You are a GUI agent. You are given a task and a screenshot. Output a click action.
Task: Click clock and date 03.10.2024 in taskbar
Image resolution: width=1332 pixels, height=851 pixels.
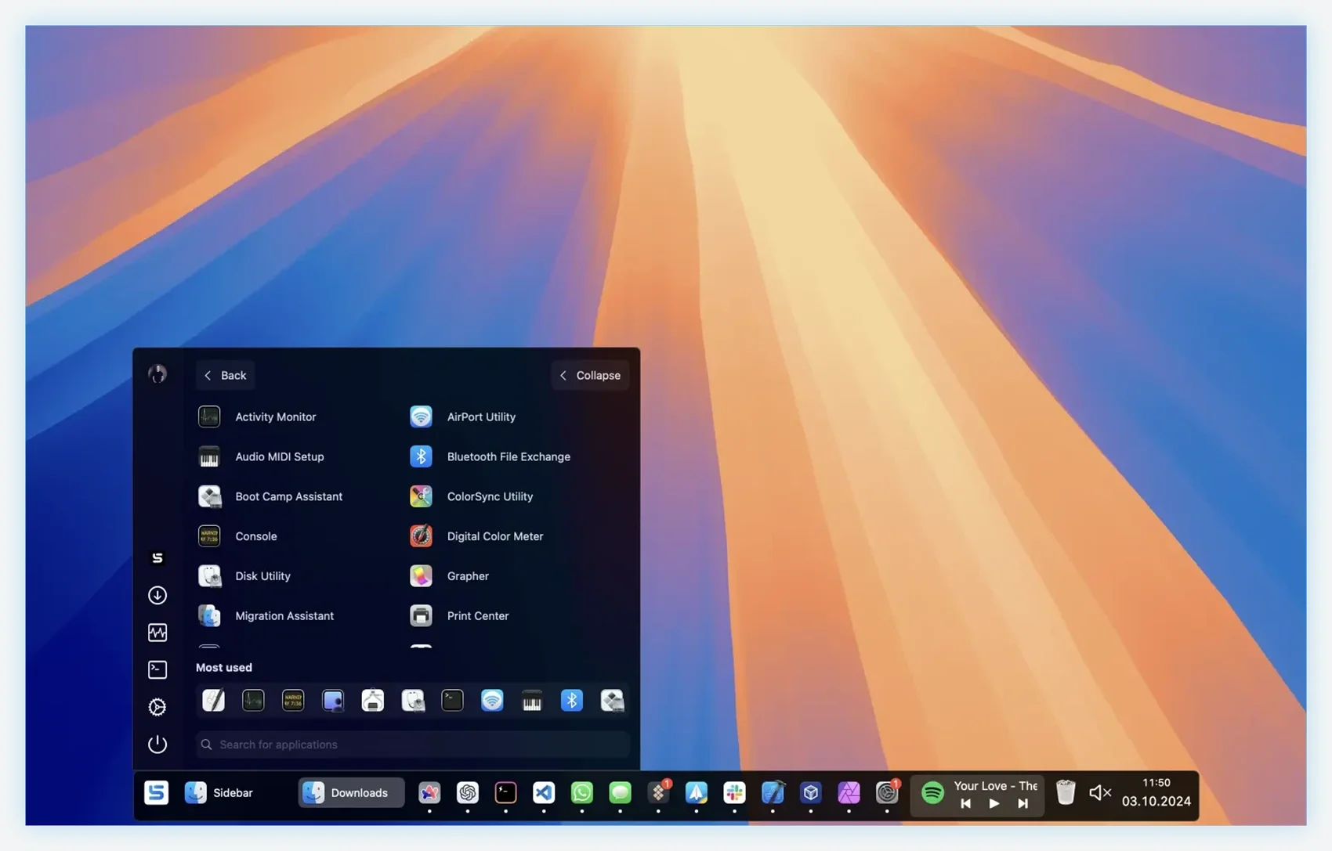1156,793
